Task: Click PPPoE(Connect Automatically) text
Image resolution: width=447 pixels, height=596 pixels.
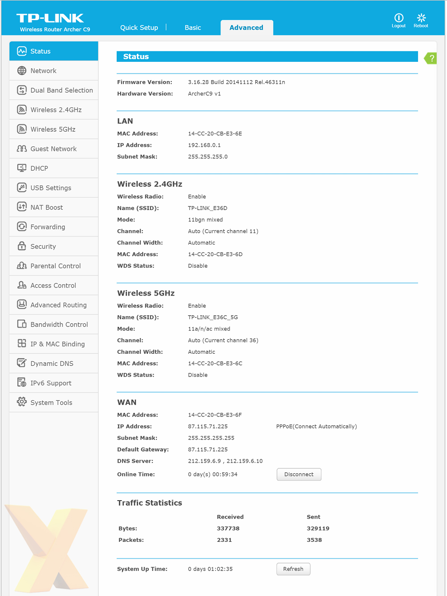Action: coord(316,426)
